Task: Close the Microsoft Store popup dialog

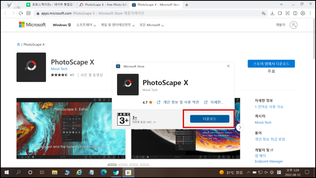Action: point(228,66)
